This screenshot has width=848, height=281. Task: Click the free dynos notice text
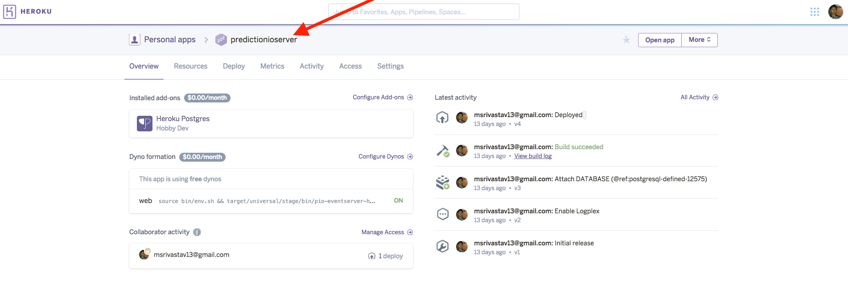coord(180,179)
